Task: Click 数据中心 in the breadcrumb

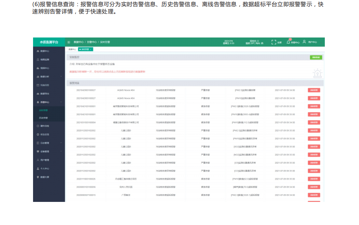Action: [x=79, y=42]
